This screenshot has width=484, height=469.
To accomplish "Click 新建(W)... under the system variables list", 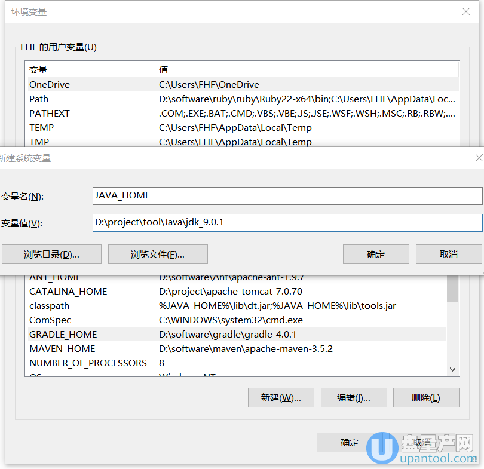I will [281, 398].
